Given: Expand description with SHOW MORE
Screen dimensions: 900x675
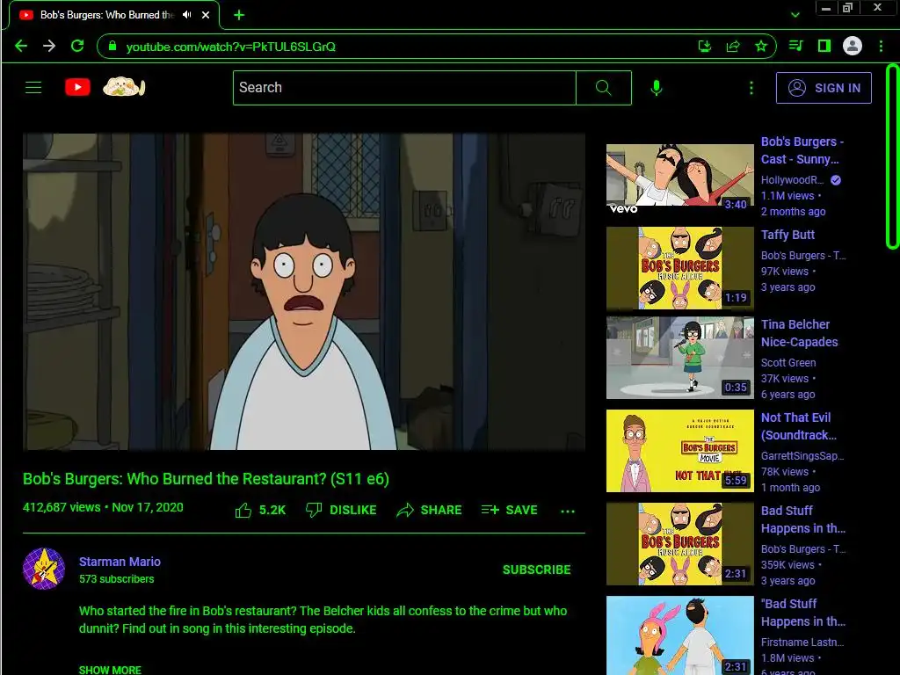Looking at the screenshot, I should point(110,669).
